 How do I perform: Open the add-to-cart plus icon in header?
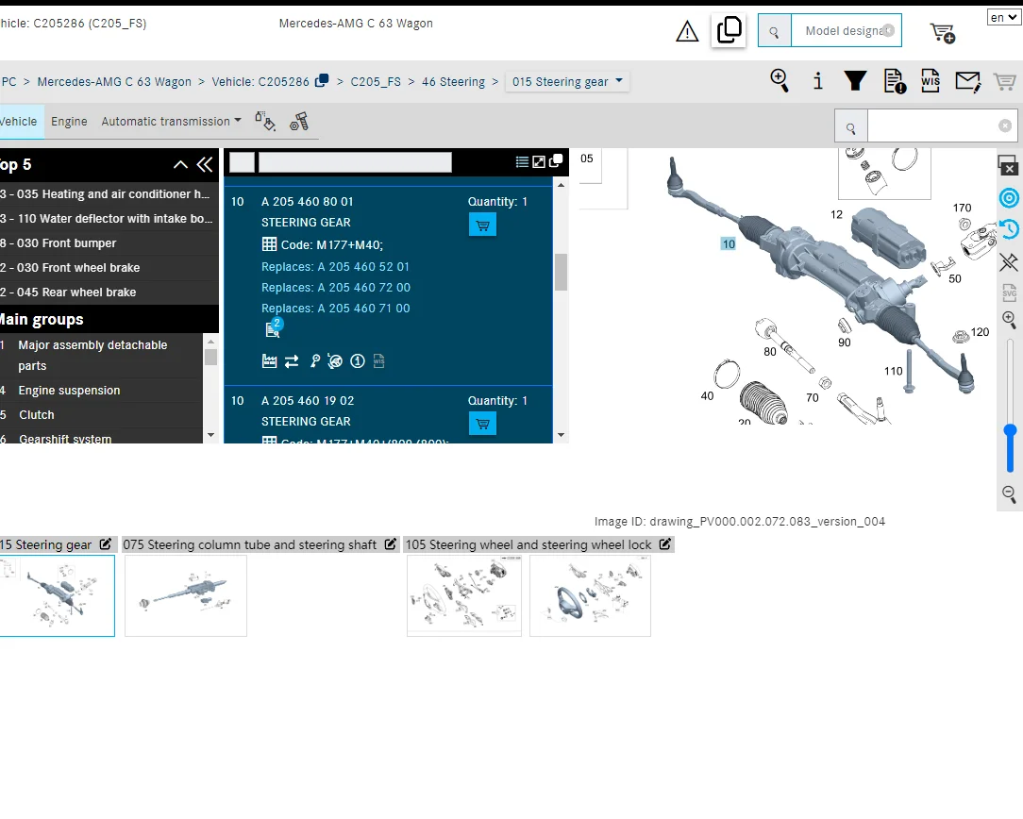pos(943,33)
